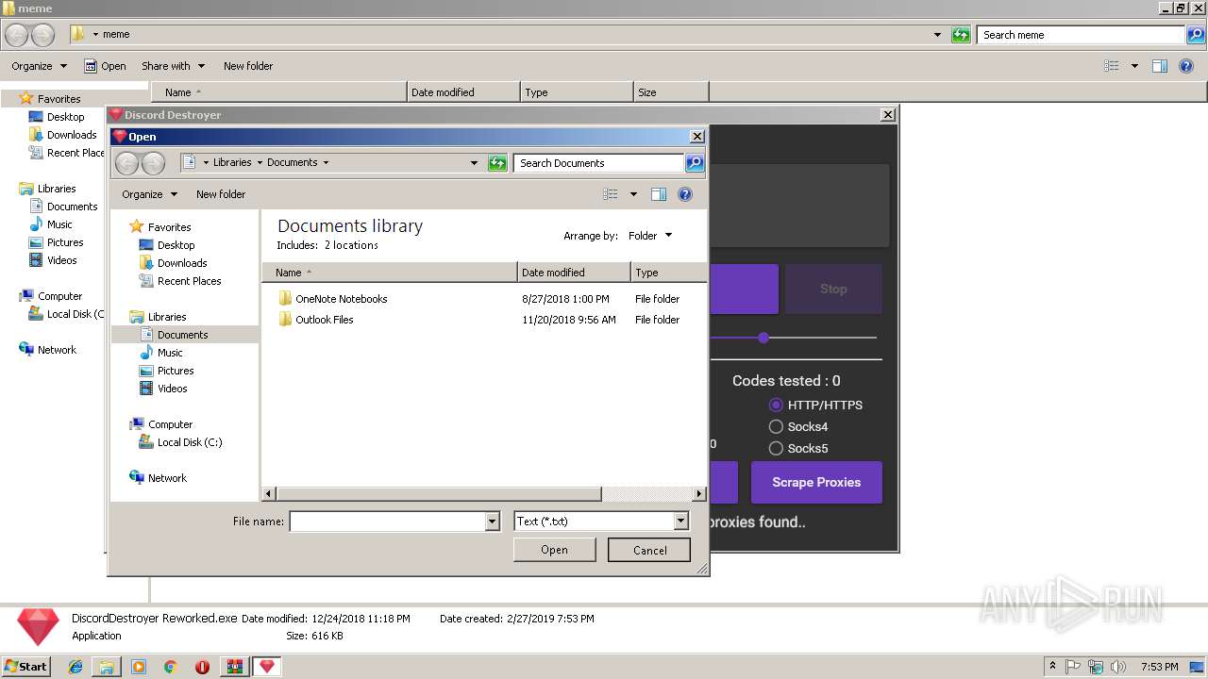Click the File name input field
The image size is (1208, 679).
point(387,522)
